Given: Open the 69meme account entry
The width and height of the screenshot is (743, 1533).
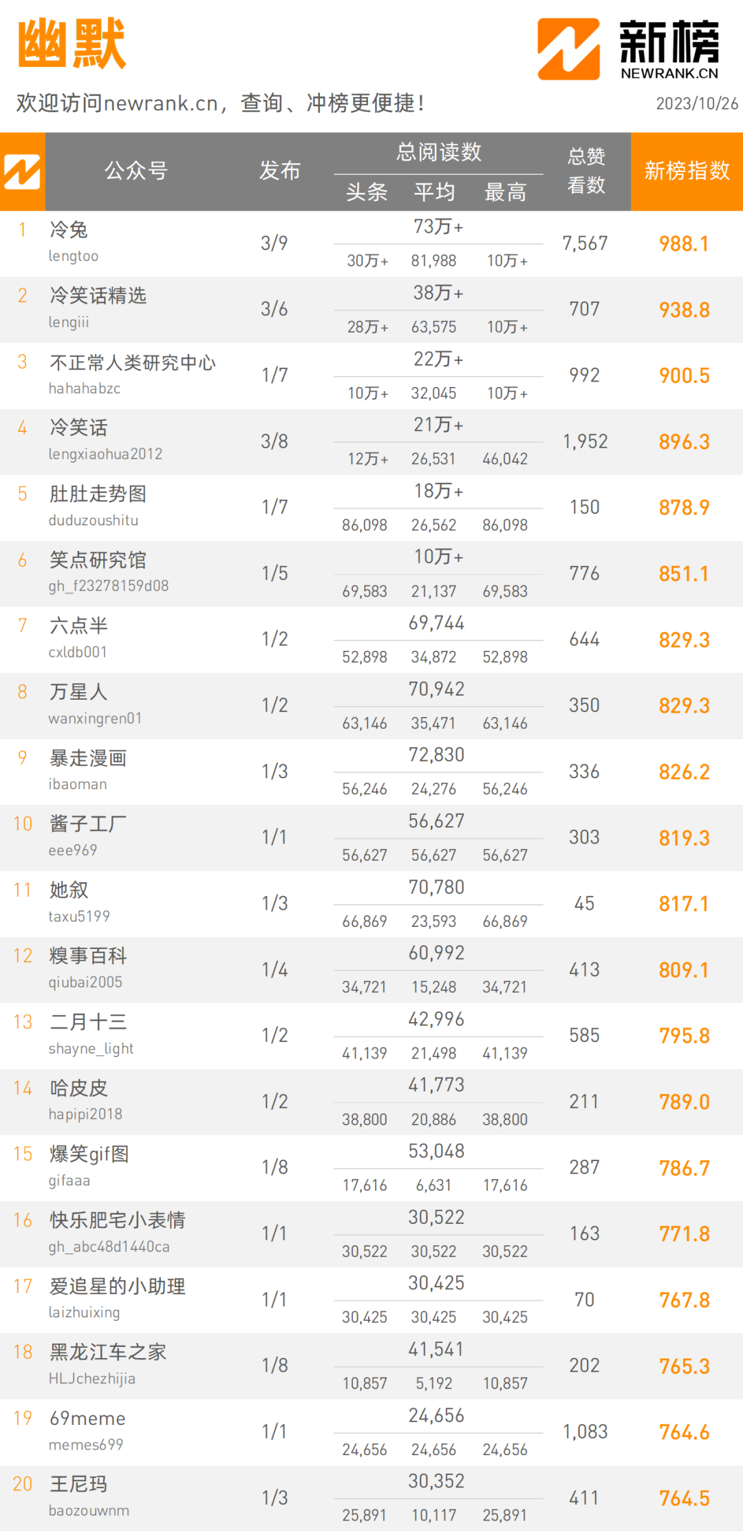Looking at the screenshot, I should pyautogui.click(x=87, y=1419).
